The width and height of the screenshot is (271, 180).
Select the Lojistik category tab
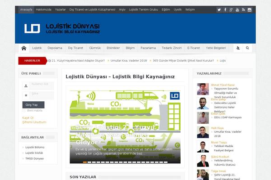(x=37, y=48)
